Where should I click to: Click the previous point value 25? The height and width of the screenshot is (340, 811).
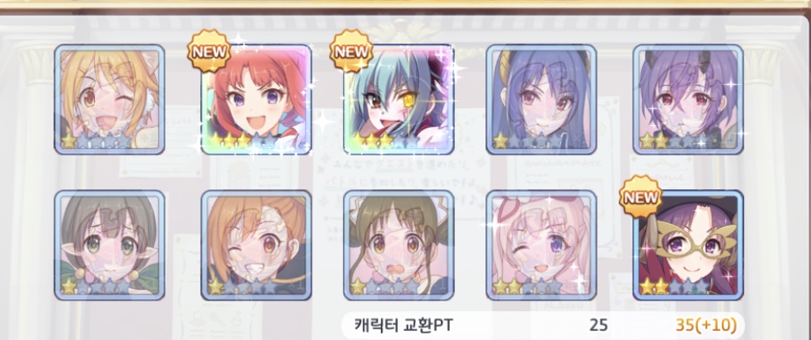[598, 325]
